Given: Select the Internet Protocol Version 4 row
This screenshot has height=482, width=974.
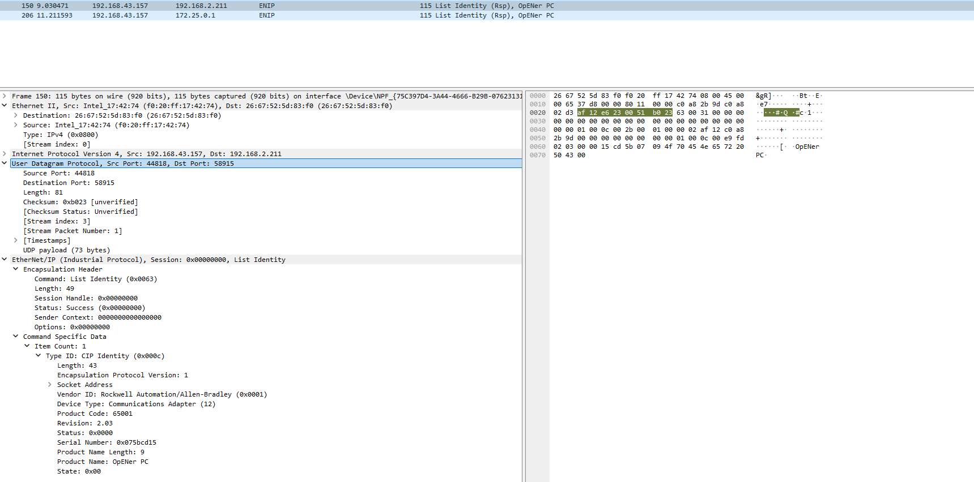Looking at the screenshot, I should 266,154.
